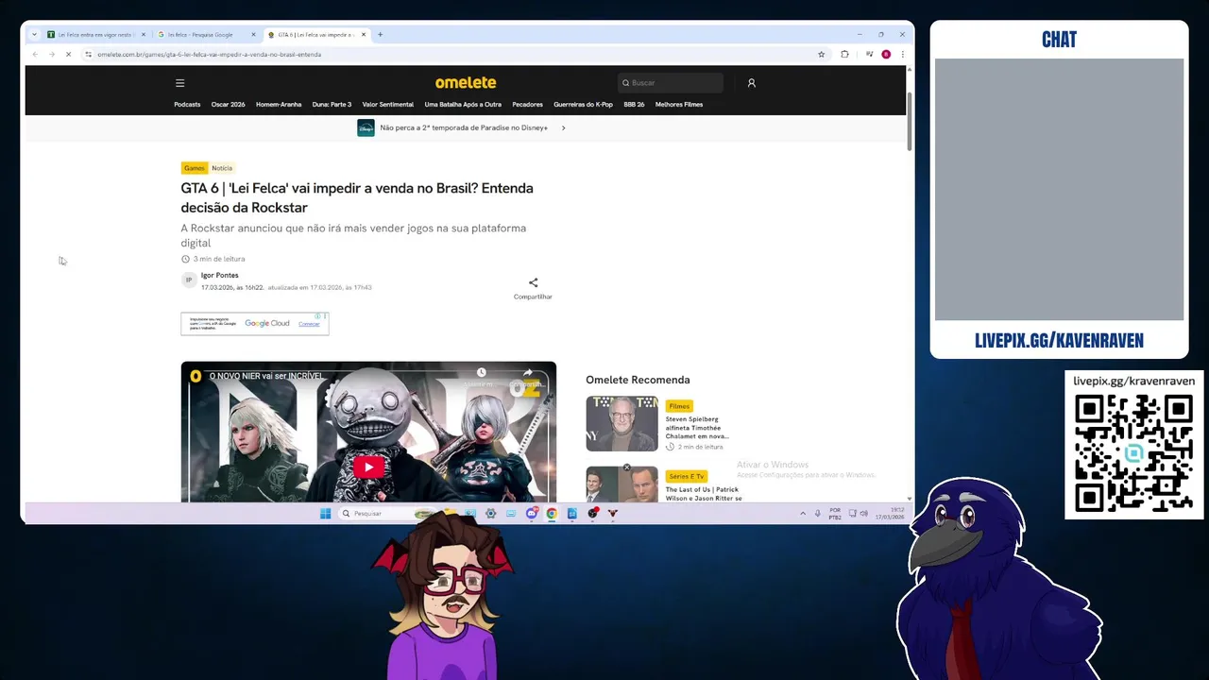Image resolution: width=1209 pixels, height=680 pixels.
Task: Open the Chrome three-dot menu
Action: (x=902, y=54)
